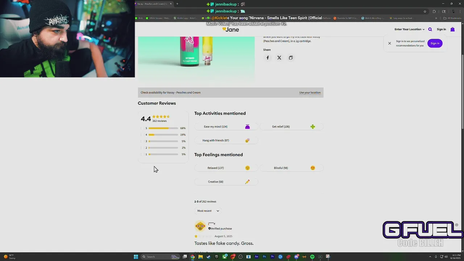Click the 1-star 5% rating bar
The height and width of the screenshot is (261, 464).
point(163,154)
